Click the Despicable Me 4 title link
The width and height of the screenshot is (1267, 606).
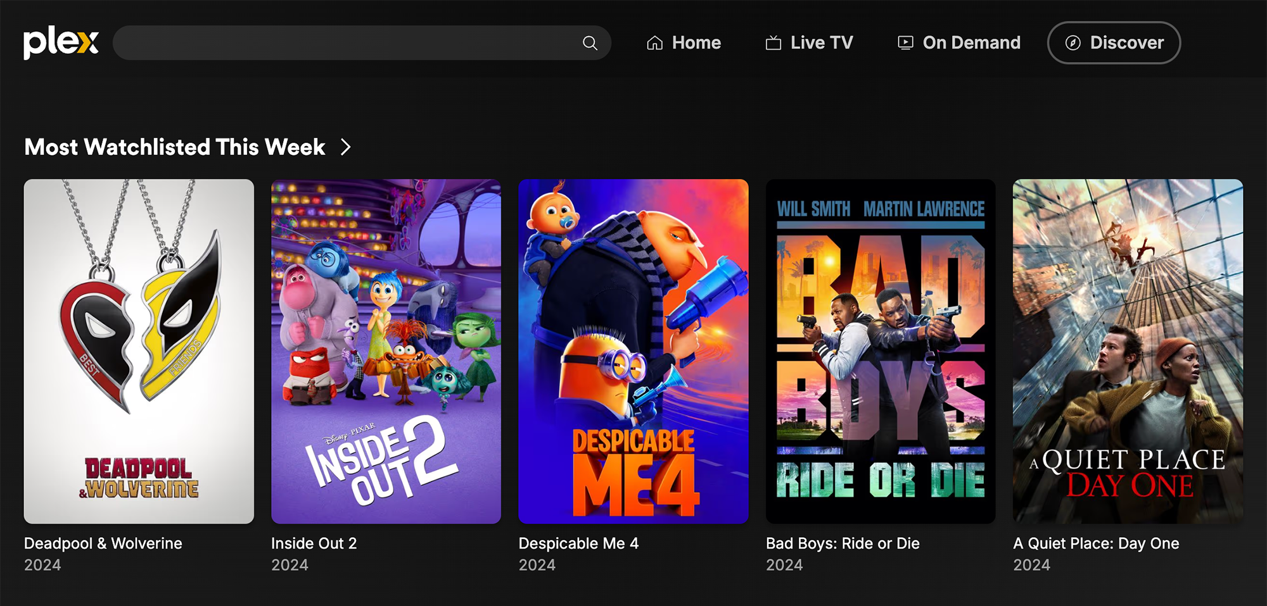(x=578, y=543)
